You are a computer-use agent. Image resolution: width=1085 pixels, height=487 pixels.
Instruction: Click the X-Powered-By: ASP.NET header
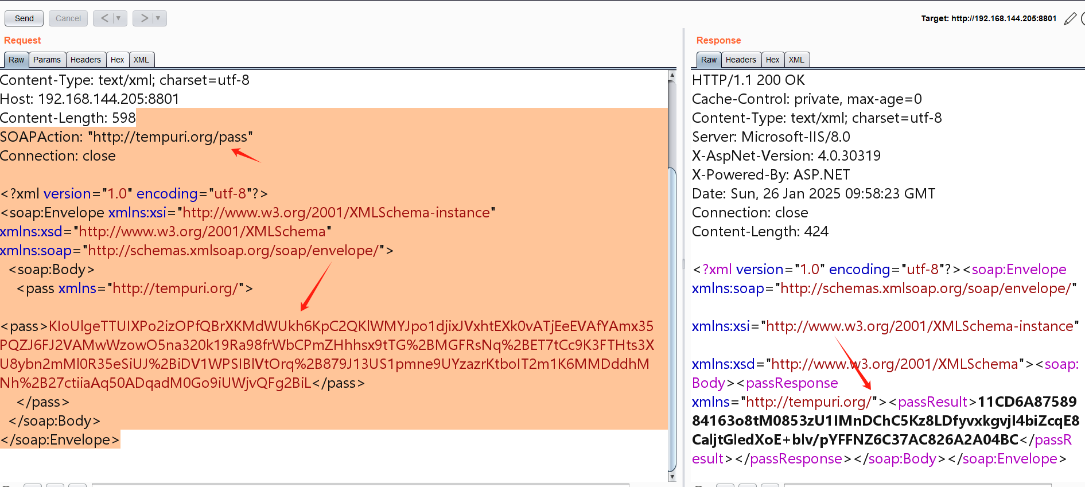point(771,174)
